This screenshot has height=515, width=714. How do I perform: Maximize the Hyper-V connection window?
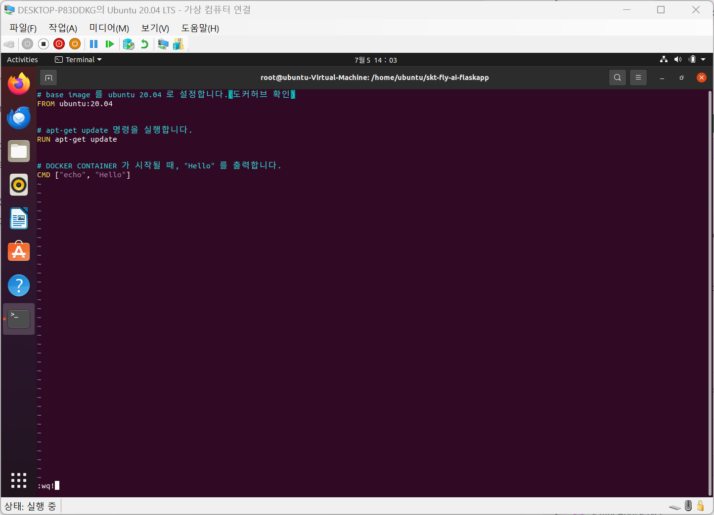(661, 10)
